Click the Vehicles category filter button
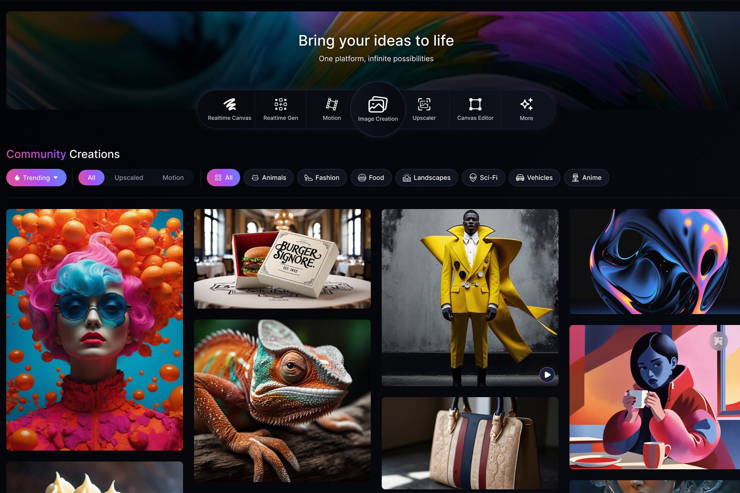Viewport: 740px width, 493px height. click(539, 177)
